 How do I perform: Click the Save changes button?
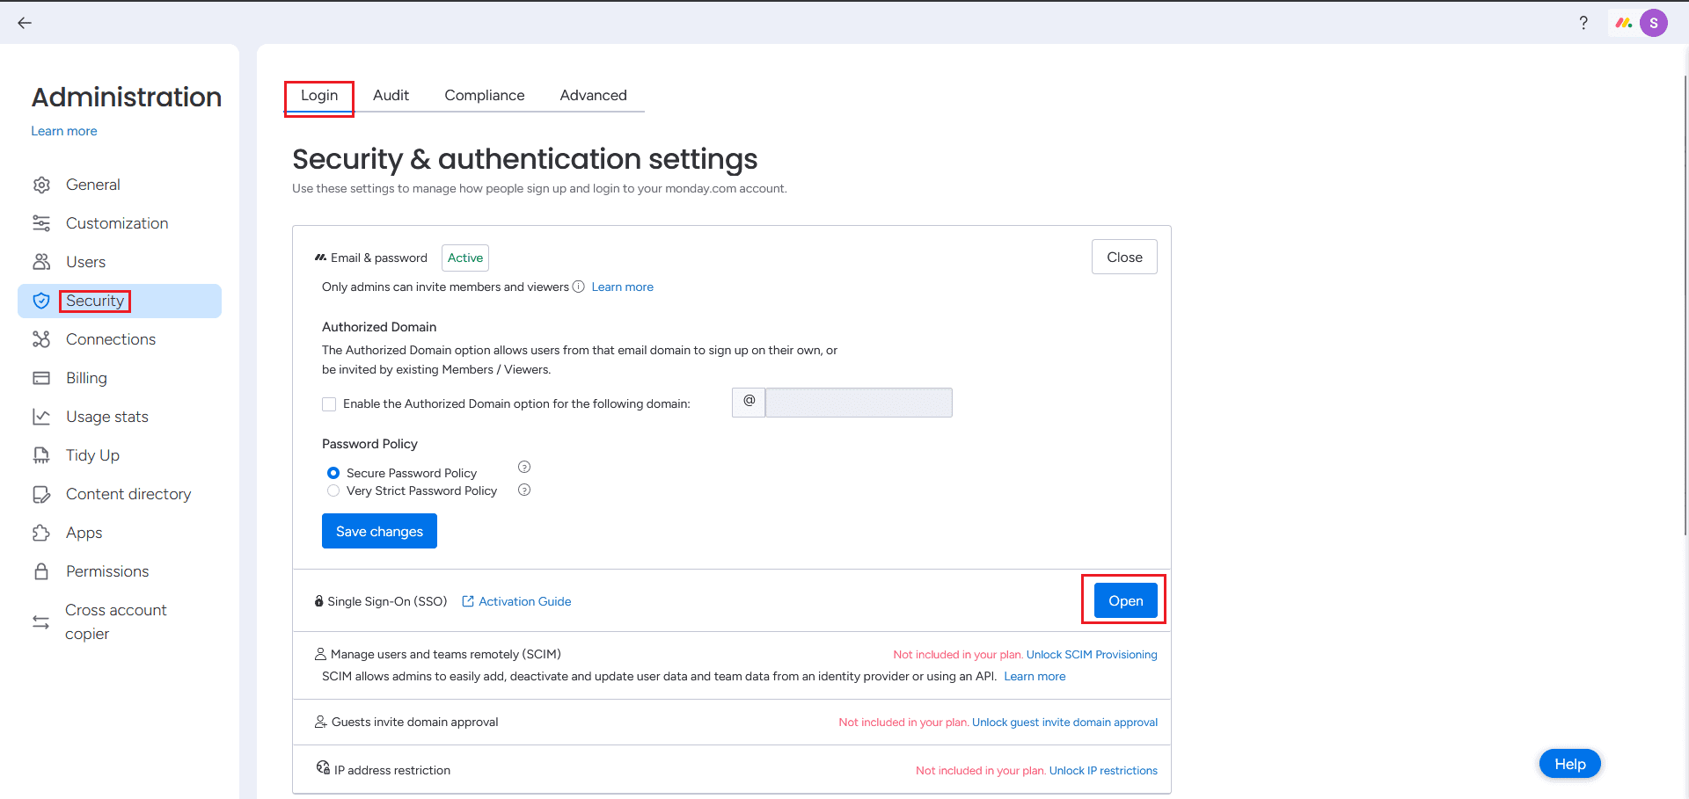[379, 531]
